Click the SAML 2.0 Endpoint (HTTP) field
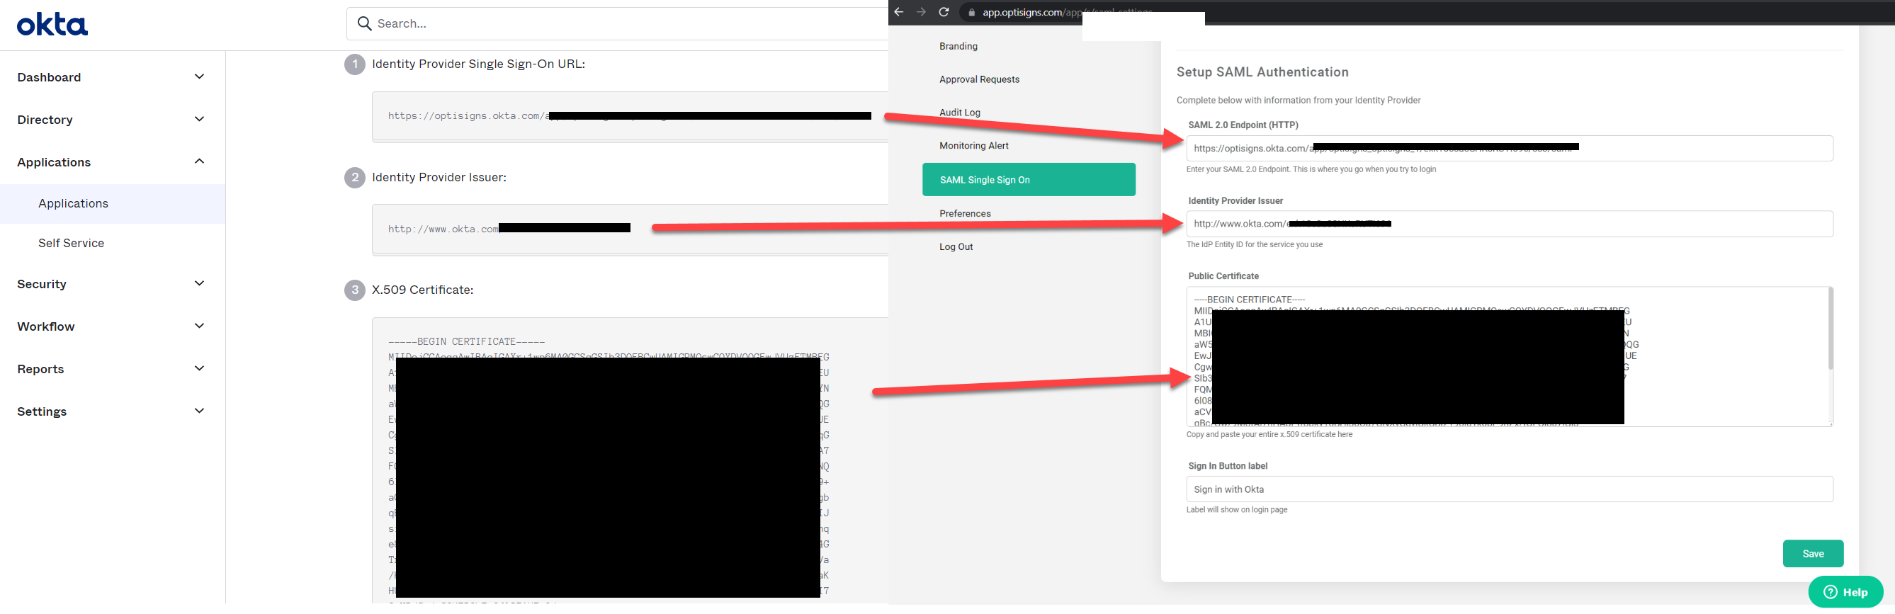Viewport: 1895px width, 614px height. coord(1509,149)
